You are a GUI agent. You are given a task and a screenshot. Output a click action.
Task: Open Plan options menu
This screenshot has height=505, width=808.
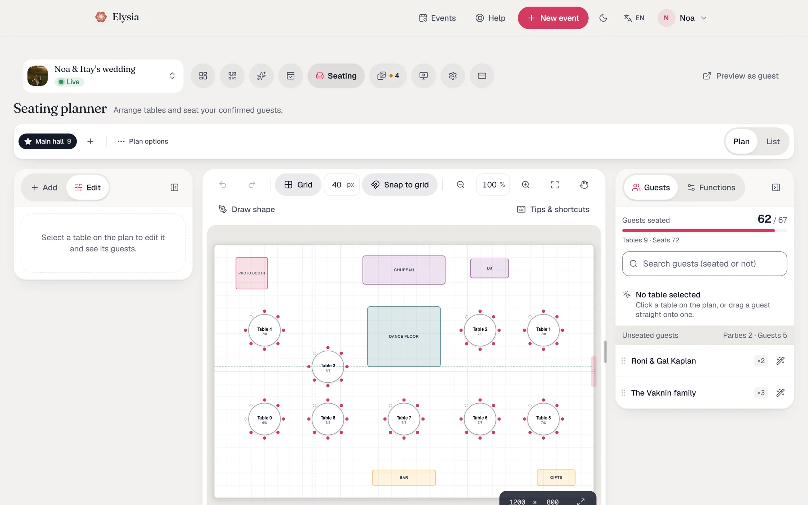[143, 141]
